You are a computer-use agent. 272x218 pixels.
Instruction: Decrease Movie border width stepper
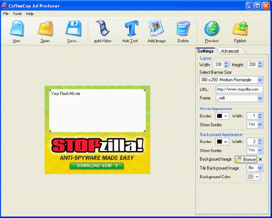260,118
